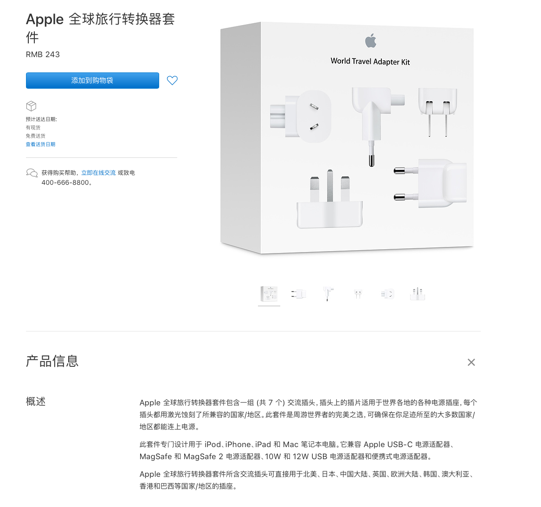541x507 pixels.
Task: Collapse the 产品信息 section with X
Action: point(471,362)
